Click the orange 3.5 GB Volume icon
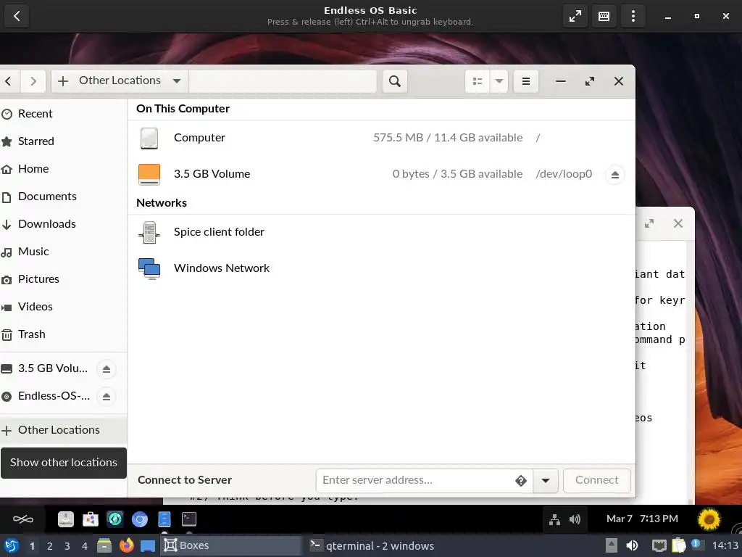 (149, 174)
